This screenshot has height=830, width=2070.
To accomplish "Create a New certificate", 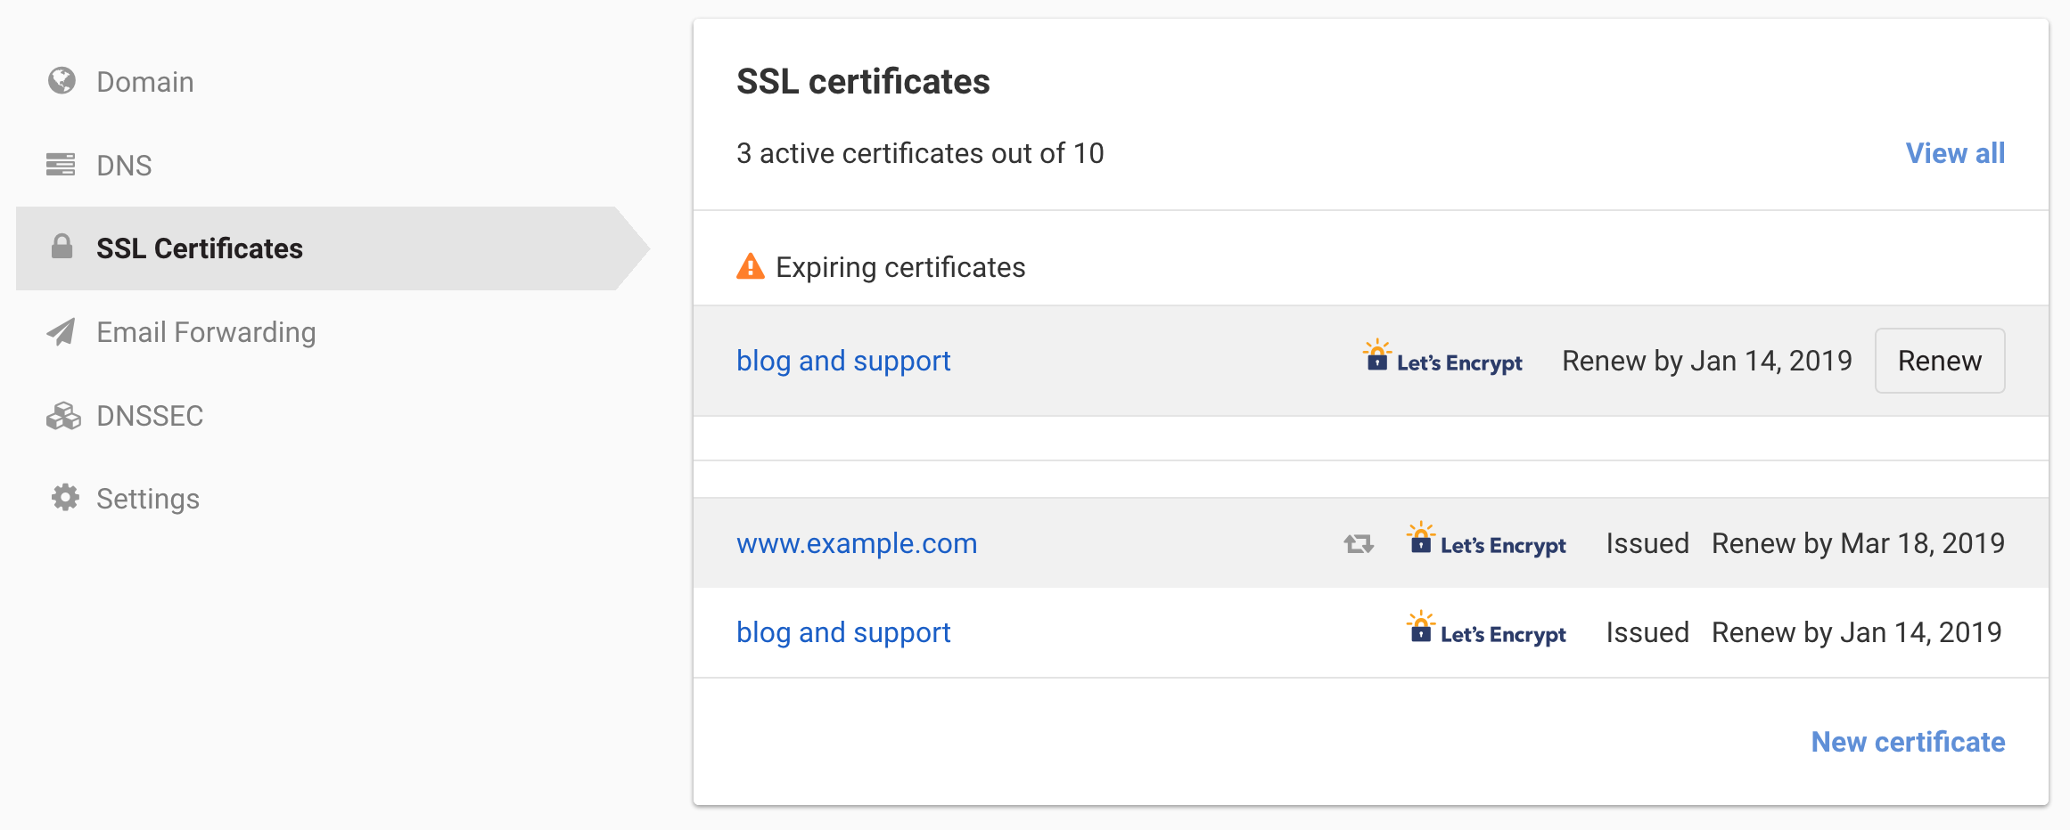I will (x=1908, y=741).
